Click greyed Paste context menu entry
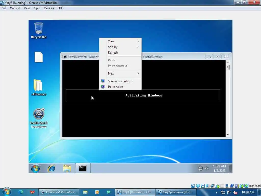The image size is (261, 196). tap(120, 60)
